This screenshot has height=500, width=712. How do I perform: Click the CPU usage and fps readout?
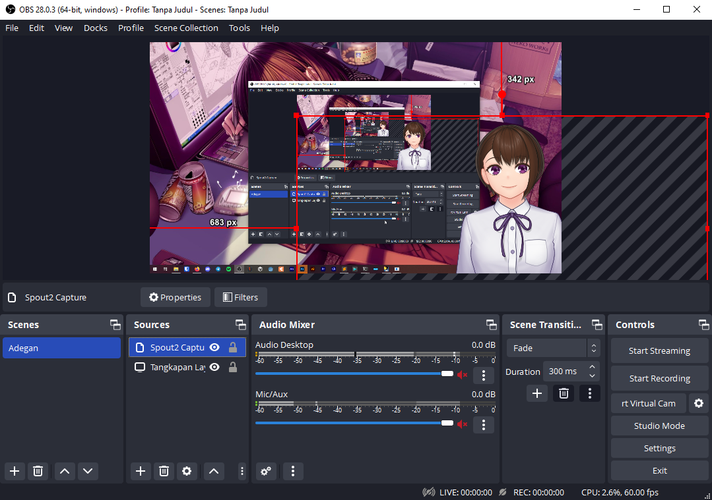pos(620,492)
